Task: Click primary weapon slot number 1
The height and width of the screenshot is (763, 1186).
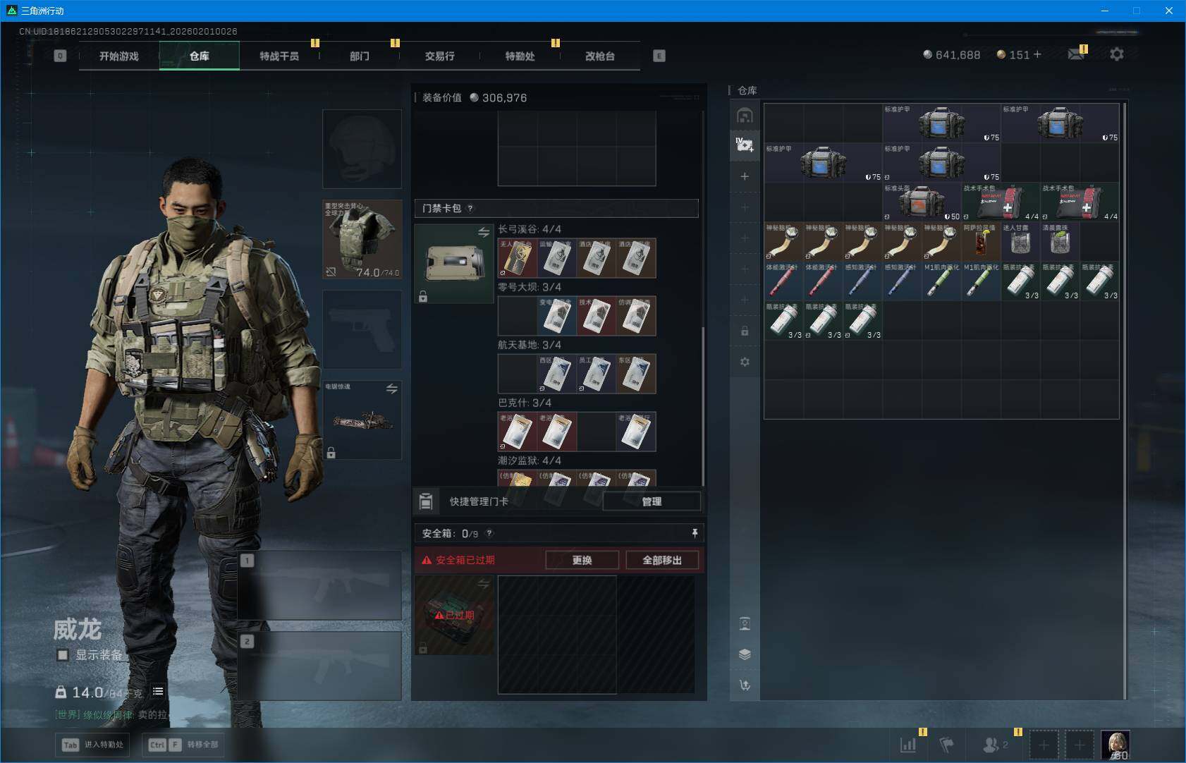Action: pyautogui.click(x=319, y=585)
